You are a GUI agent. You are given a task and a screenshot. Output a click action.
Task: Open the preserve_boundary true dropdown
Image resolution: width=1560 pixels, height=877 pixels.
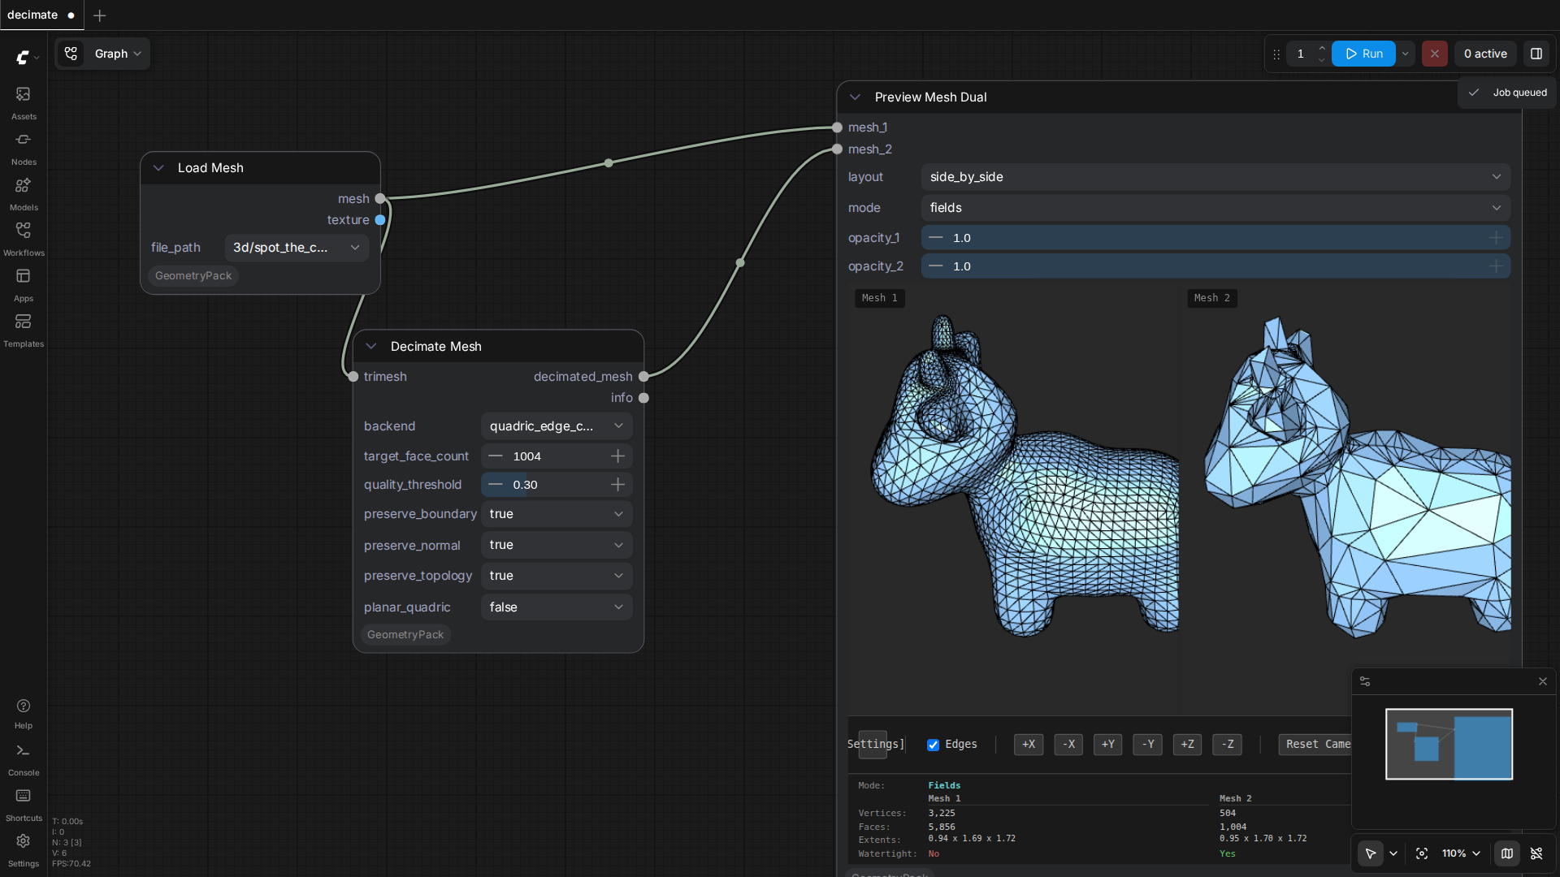click(x=557, y=514)
